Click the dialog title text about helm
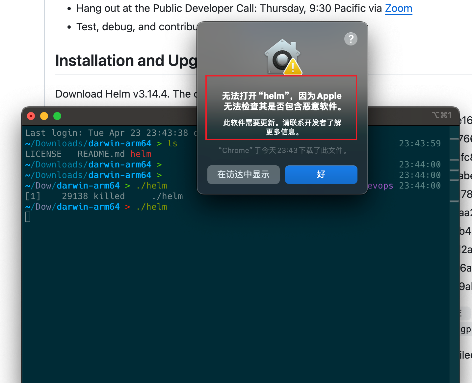472x383 pixels. [x=282, y=101]
